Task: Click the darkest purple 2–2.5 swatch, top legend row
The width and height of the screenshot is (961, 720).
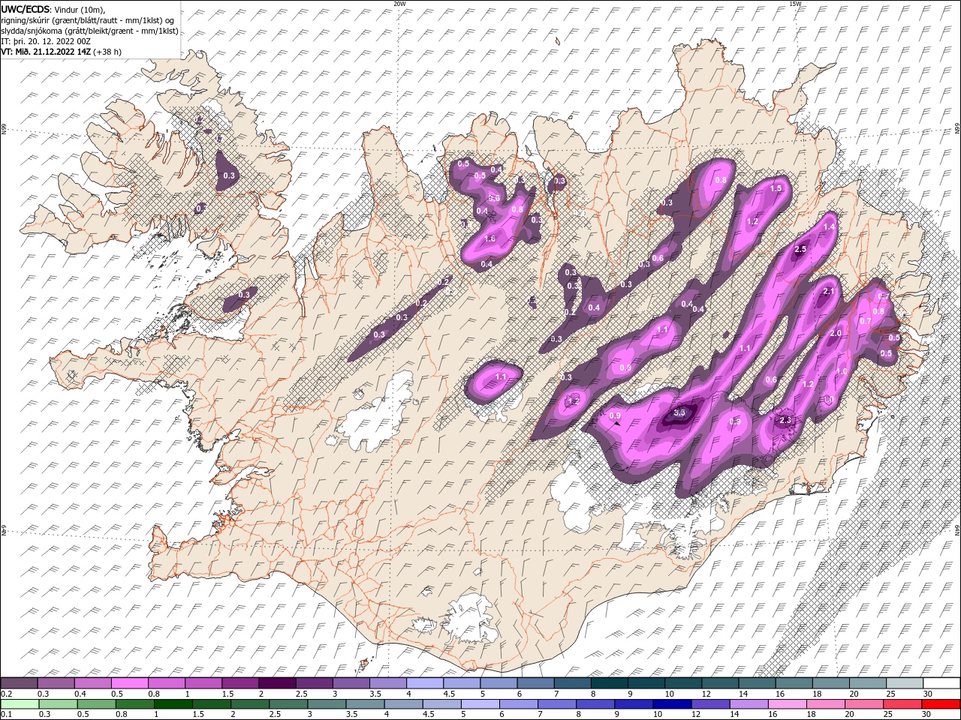Action: 277,682
